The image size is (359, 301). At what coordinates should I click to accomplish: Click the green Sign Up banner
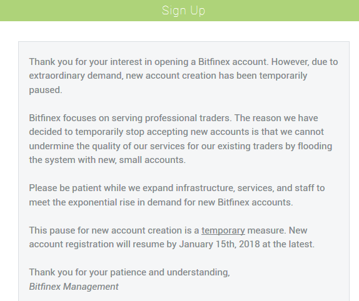click(179, 11)
